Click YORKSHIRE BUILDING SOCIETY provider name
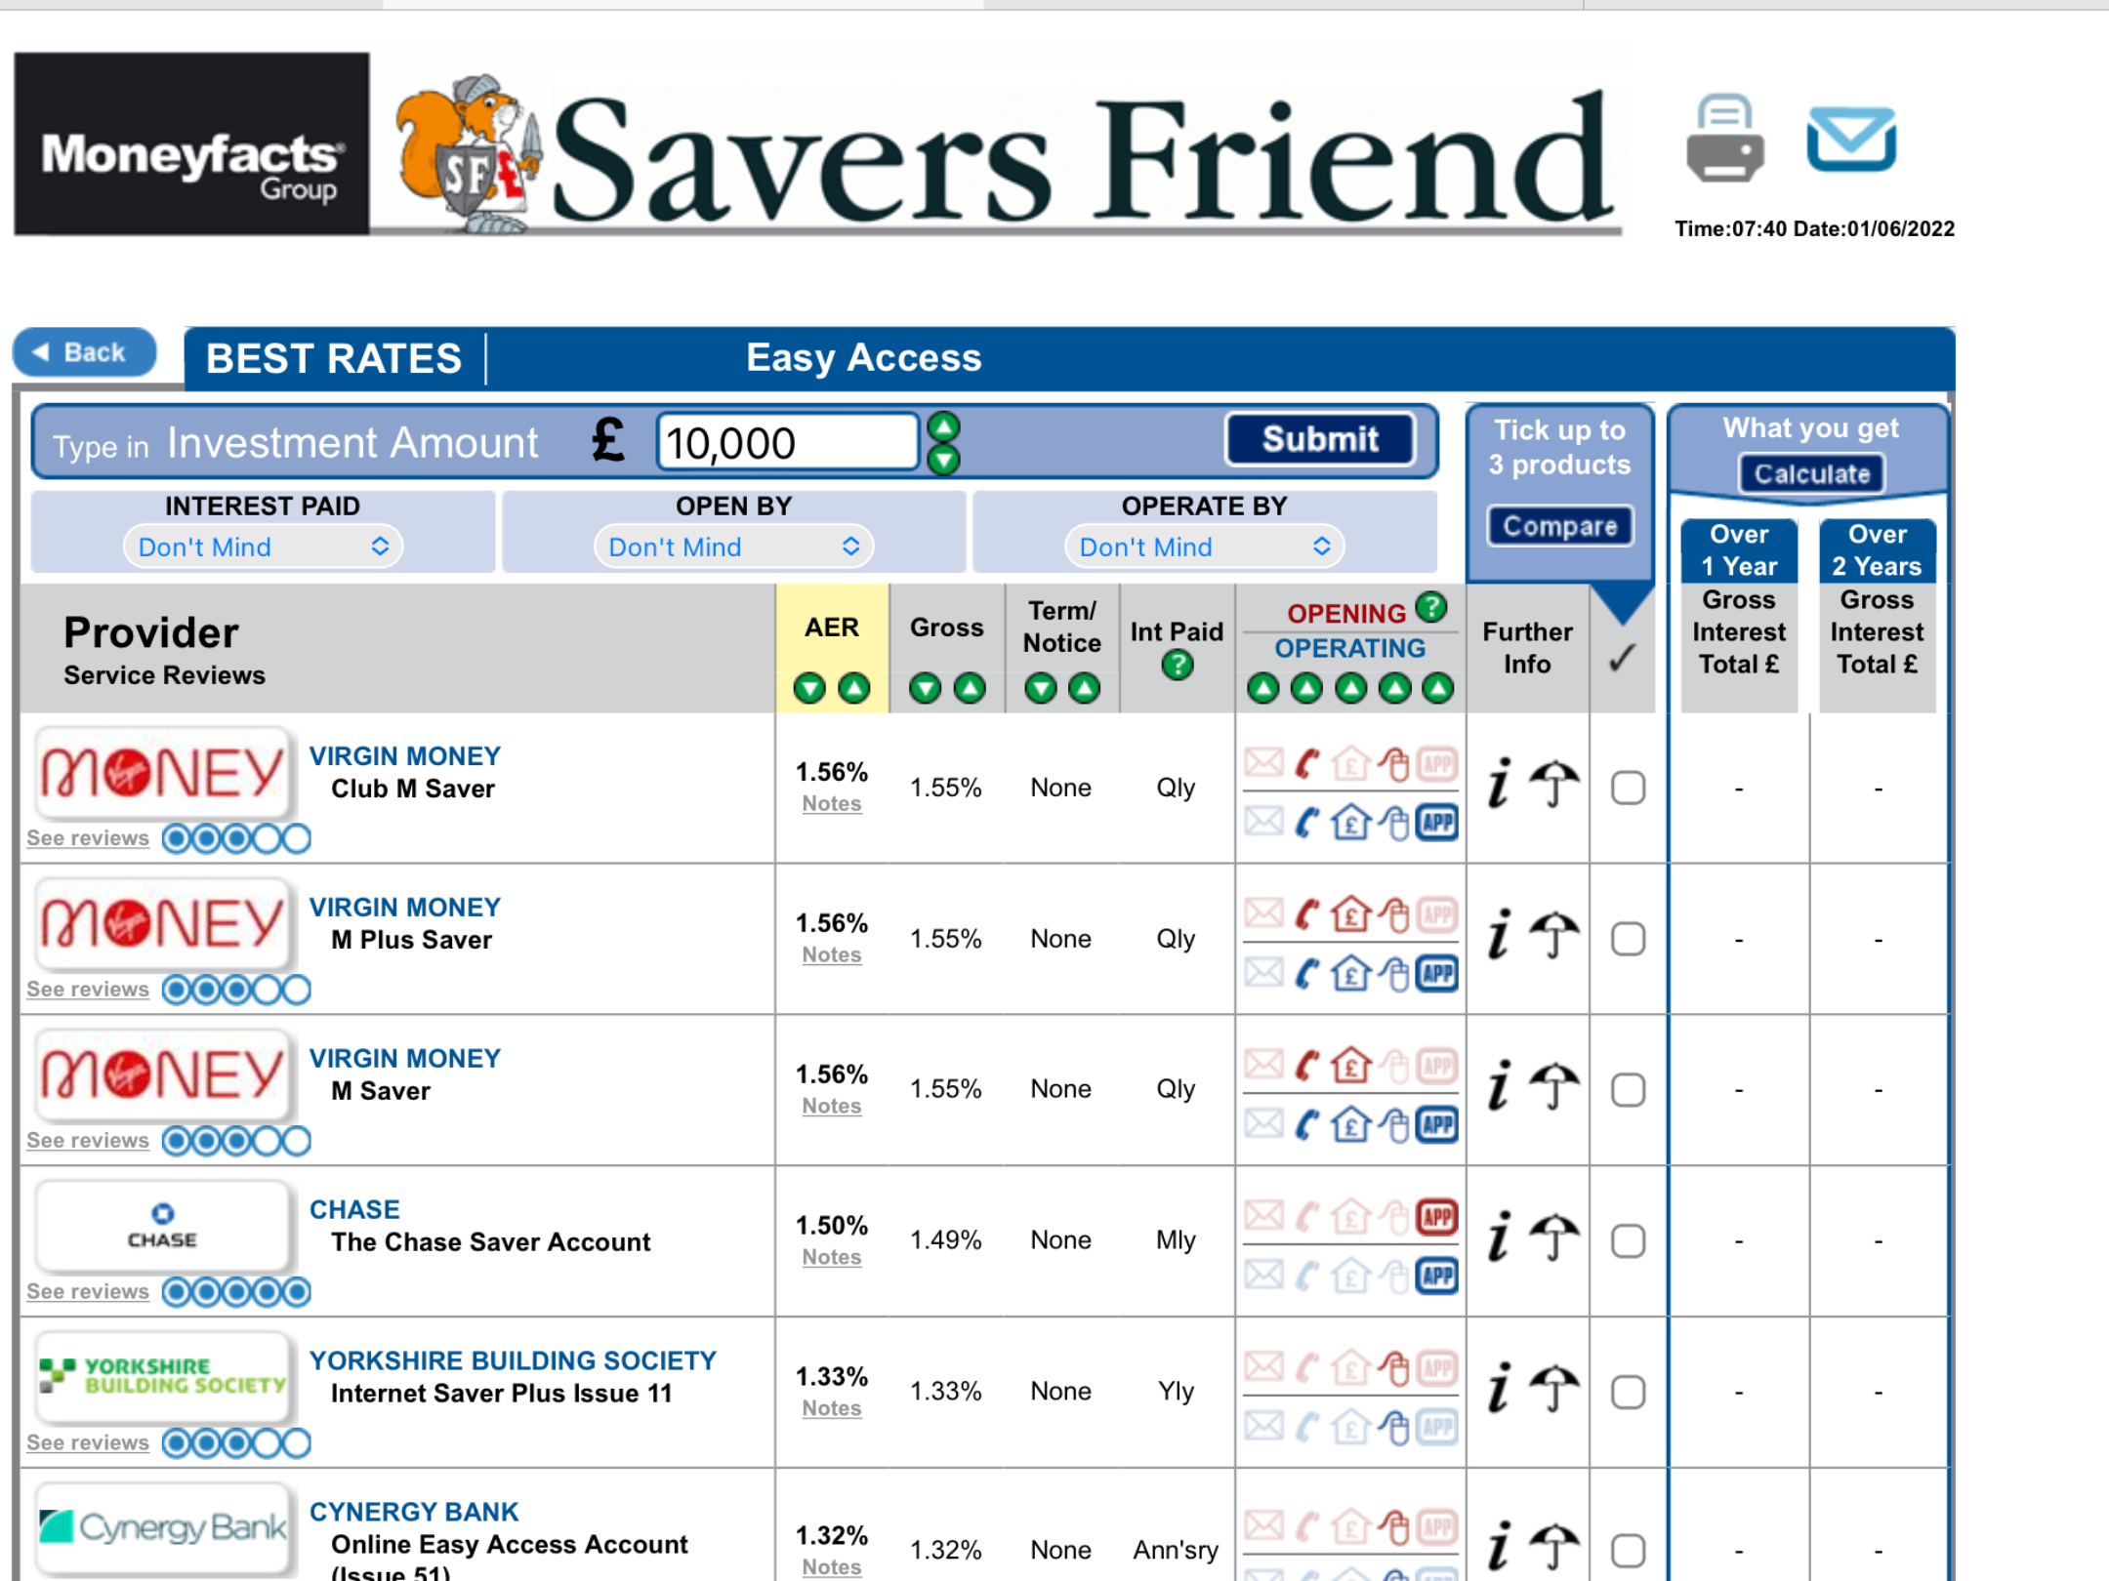The width and height of the screenshot is (2109, 1581). 513,1360
